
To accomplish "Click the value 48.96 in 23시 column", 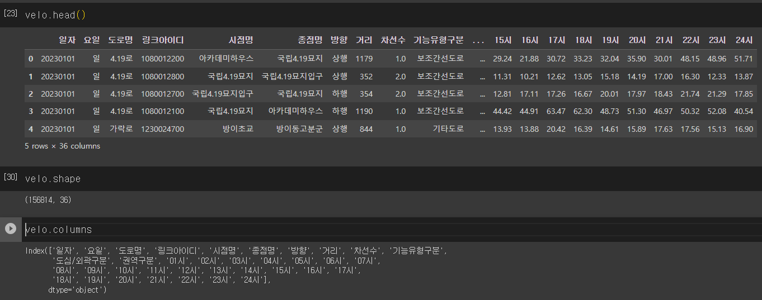I will tap(717, 59).
